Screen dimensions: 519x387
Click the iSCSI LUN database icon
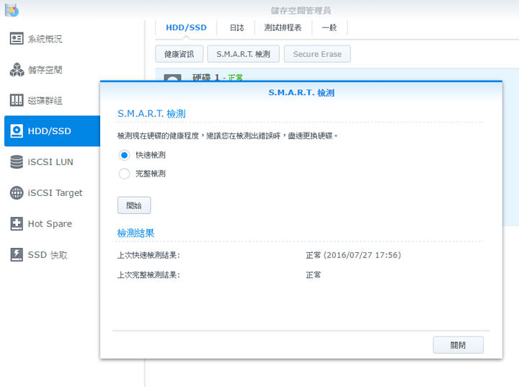click(x=17, y=162)
